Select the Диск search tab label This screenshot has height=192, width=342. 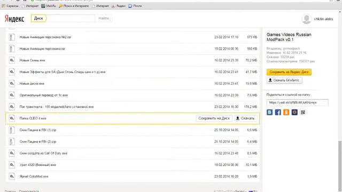pos(38,18)
